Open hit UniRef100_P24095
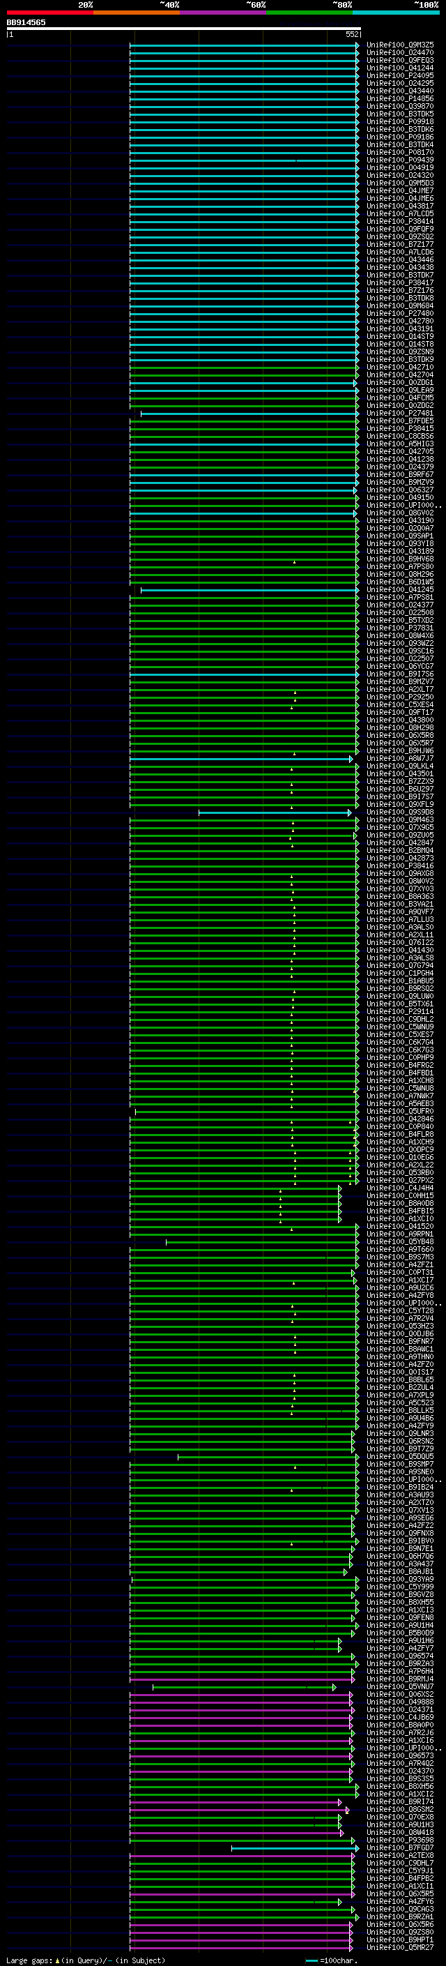The image size is (446, 1966). click(x=400, y=75)
